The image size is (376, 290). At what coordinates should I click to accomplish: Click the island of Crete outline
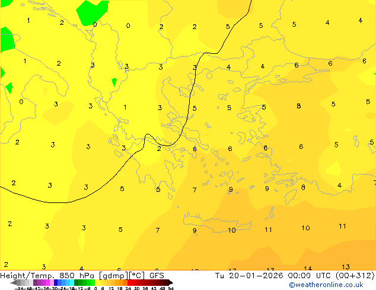tap(218, 222)
